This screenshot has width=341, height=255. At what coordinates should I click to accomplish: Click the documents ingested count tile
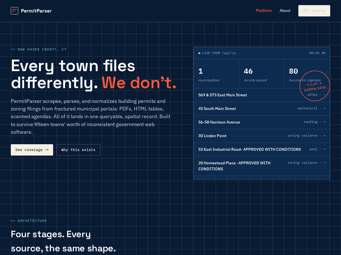point(307,74)
